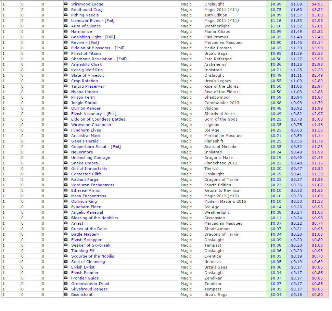Select the $1.69 price for Wirewood Lodge

click(x=296, y=4)
